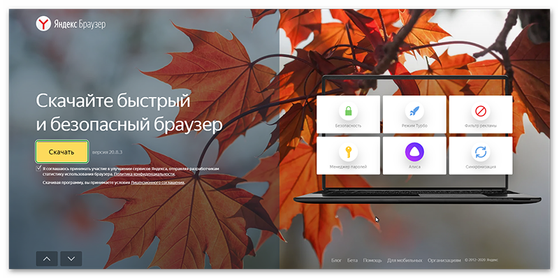Go to previous slide with up arrow
The height and width of the screenshot is (278, 559).
coord(47,258)
